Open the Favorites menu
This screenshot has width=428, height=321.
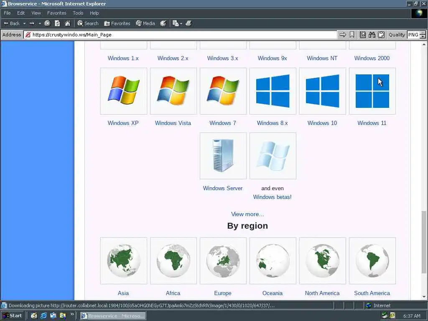click(x=56, y=13)
